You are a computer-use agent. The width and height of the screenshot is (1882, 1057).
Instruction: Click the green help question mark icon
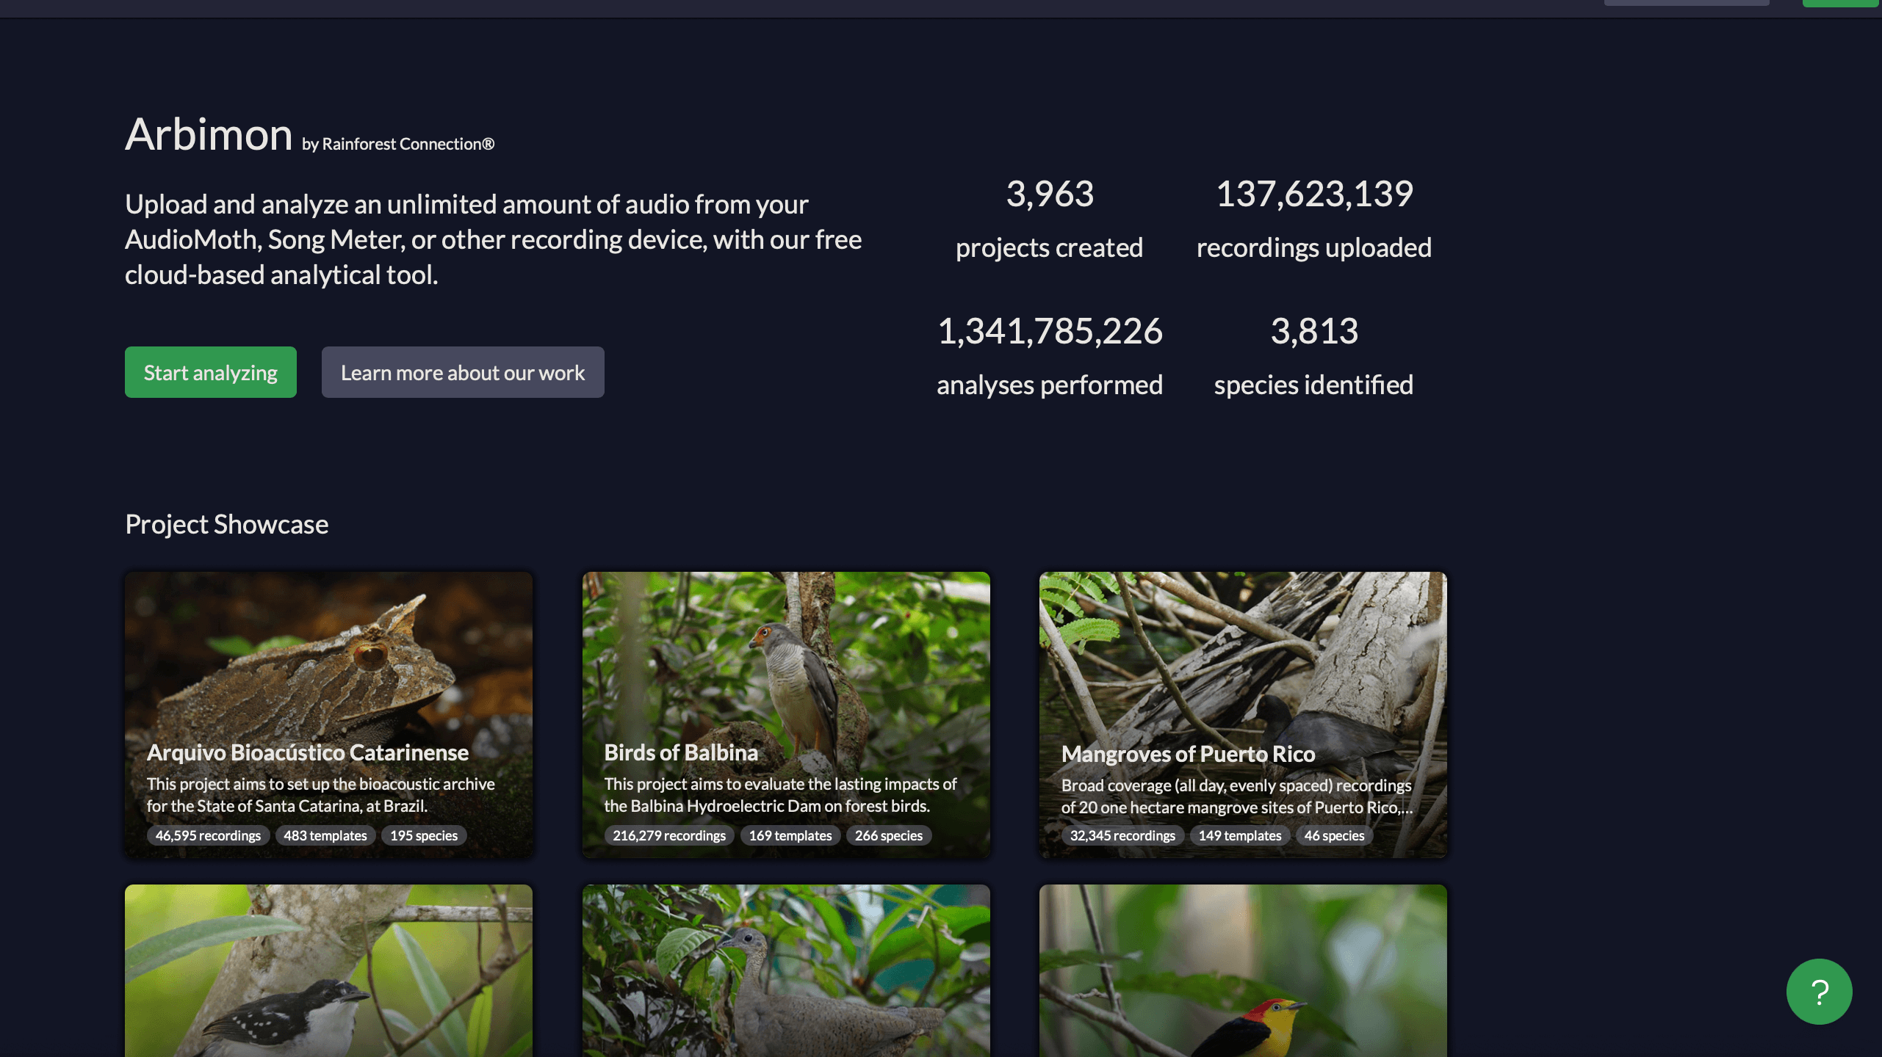(1819, 992)
